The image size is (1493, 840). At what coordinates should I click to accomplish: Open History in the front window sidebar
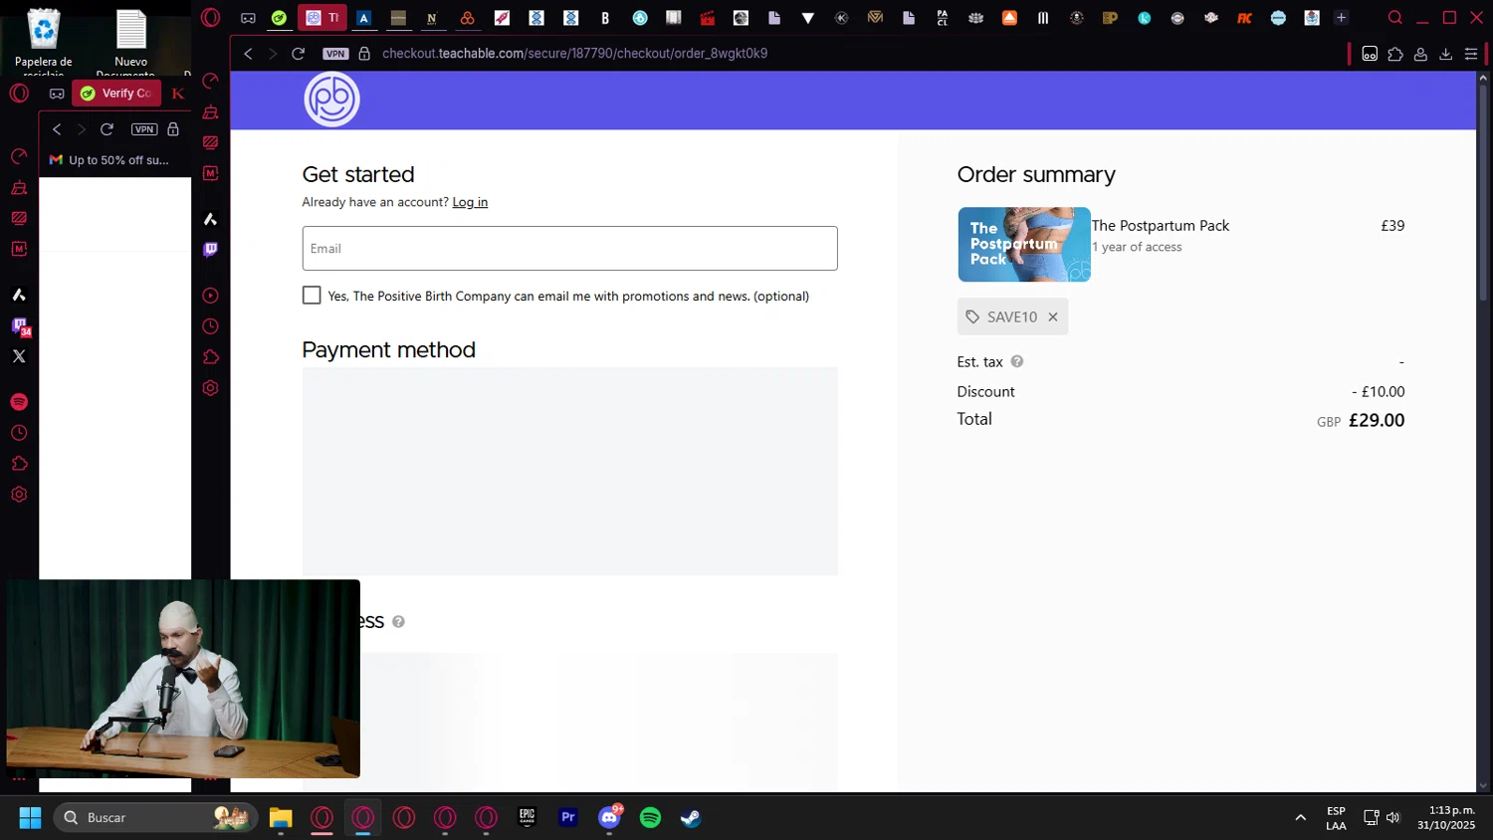[210, 326]
